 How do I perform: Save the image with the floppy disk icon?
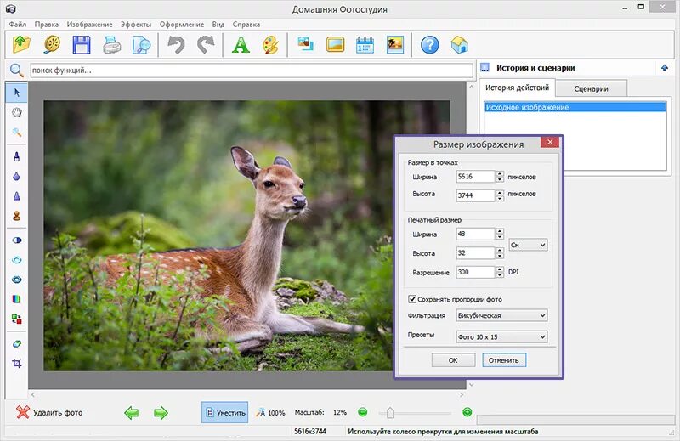tap(82, 45)
